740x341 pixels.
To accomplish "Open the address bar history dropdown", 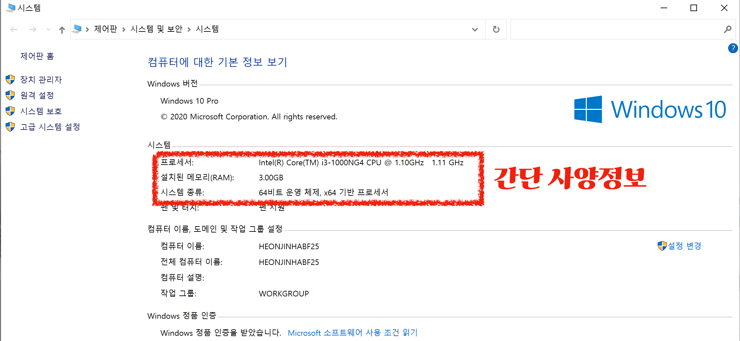I will click(x=475, y=30).
